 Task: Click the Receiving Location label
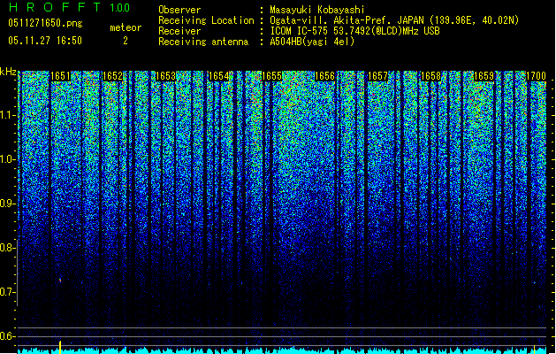click(206, 20)
